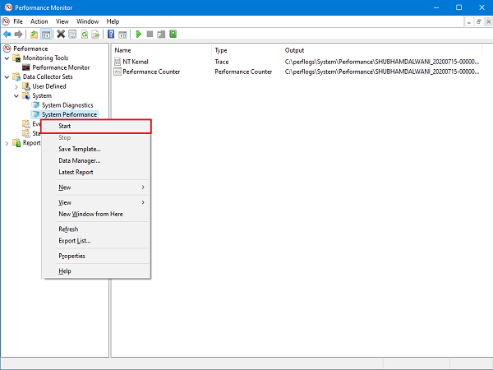Open the Help menu in menu bar
The image size is (493, 370).
pyautogui.click(x=113, y=21)
